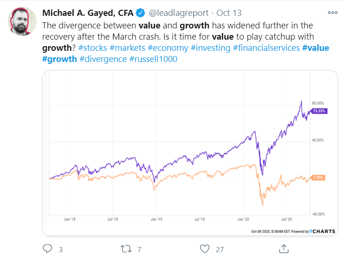Follow the #markets hashtag
This screenshot has height=254, width=343.
pyautogui.click(x=128, y=48)
